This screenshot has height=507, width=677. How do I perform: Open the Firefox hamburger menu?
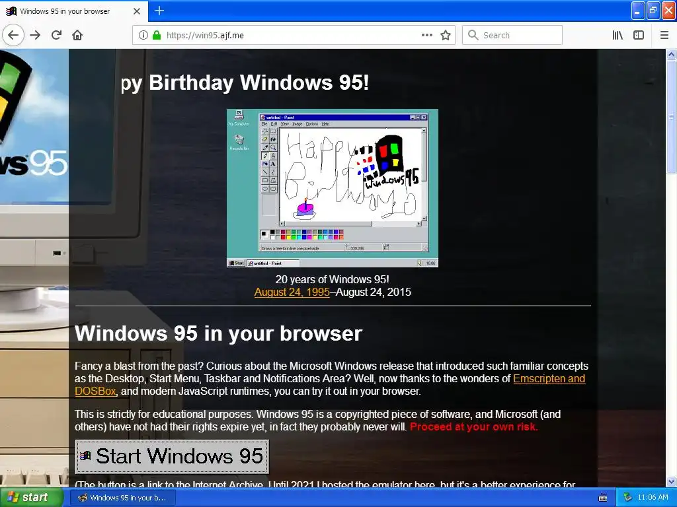click(664, 35)
